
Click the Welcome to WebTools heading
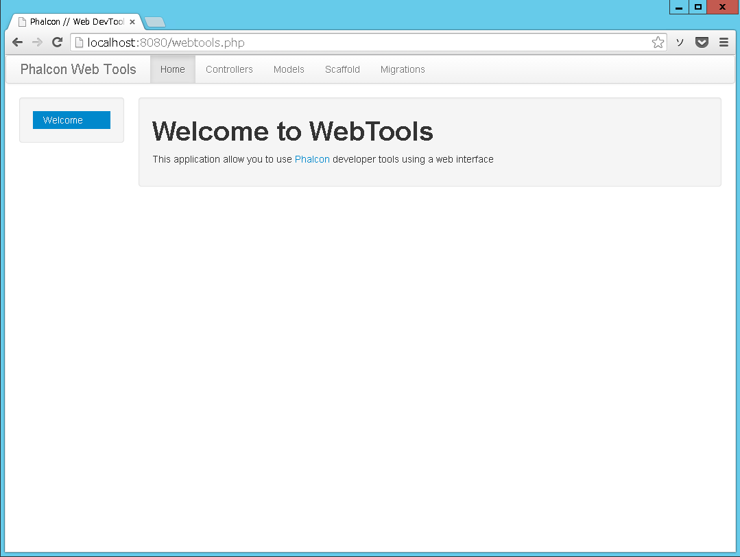(x=293, y=131)
